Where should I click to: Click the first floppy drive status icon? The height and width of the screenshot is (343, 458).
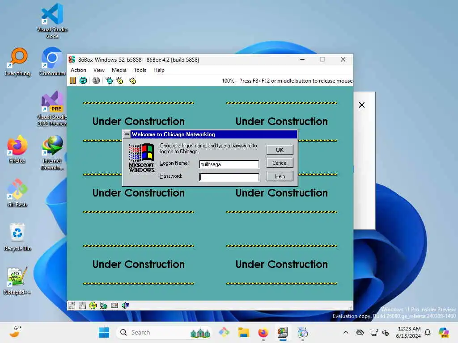[72, 305]
